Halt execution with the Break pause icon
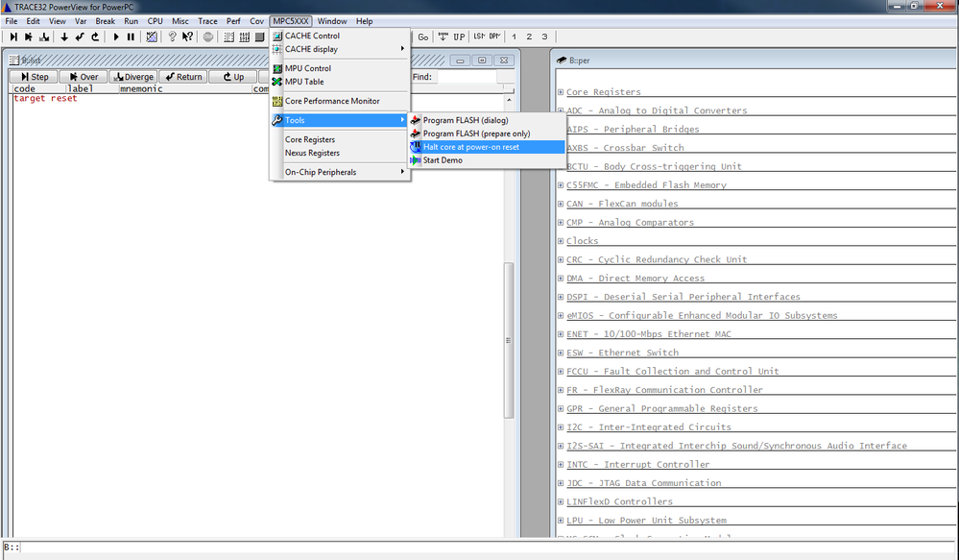959x560 pixels. click(x=131, y=37)
